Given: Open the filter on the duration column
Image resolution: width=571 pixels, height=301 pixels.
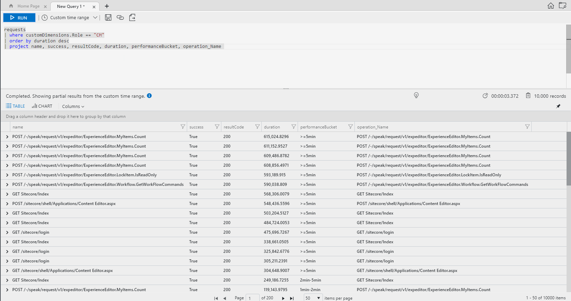Looking at the screenshot, I should tap(294, 127).
